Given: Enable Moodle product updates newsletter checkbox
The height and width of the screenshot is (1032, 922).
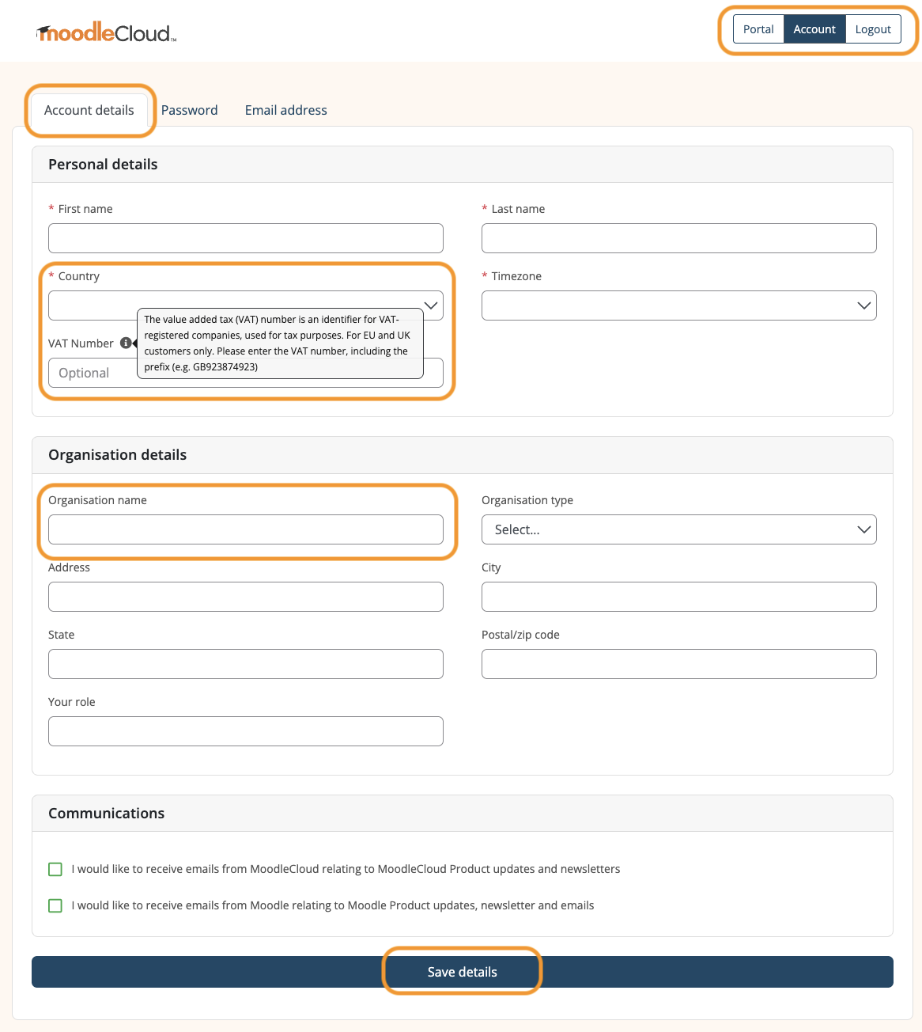Looking at the screenshot, I should 55,905.
